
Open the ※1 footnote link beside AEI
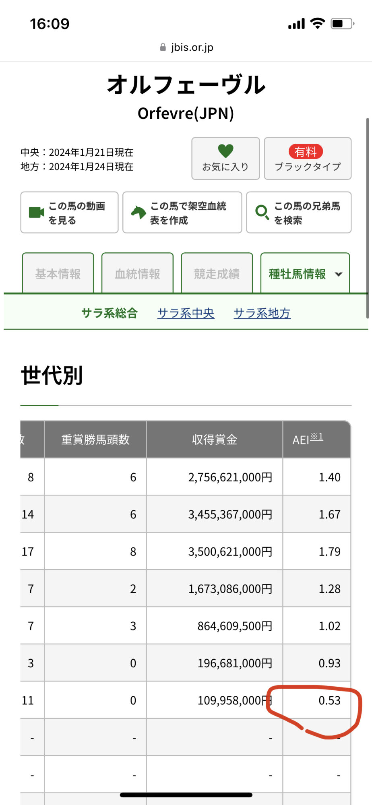tap(316, 437)
